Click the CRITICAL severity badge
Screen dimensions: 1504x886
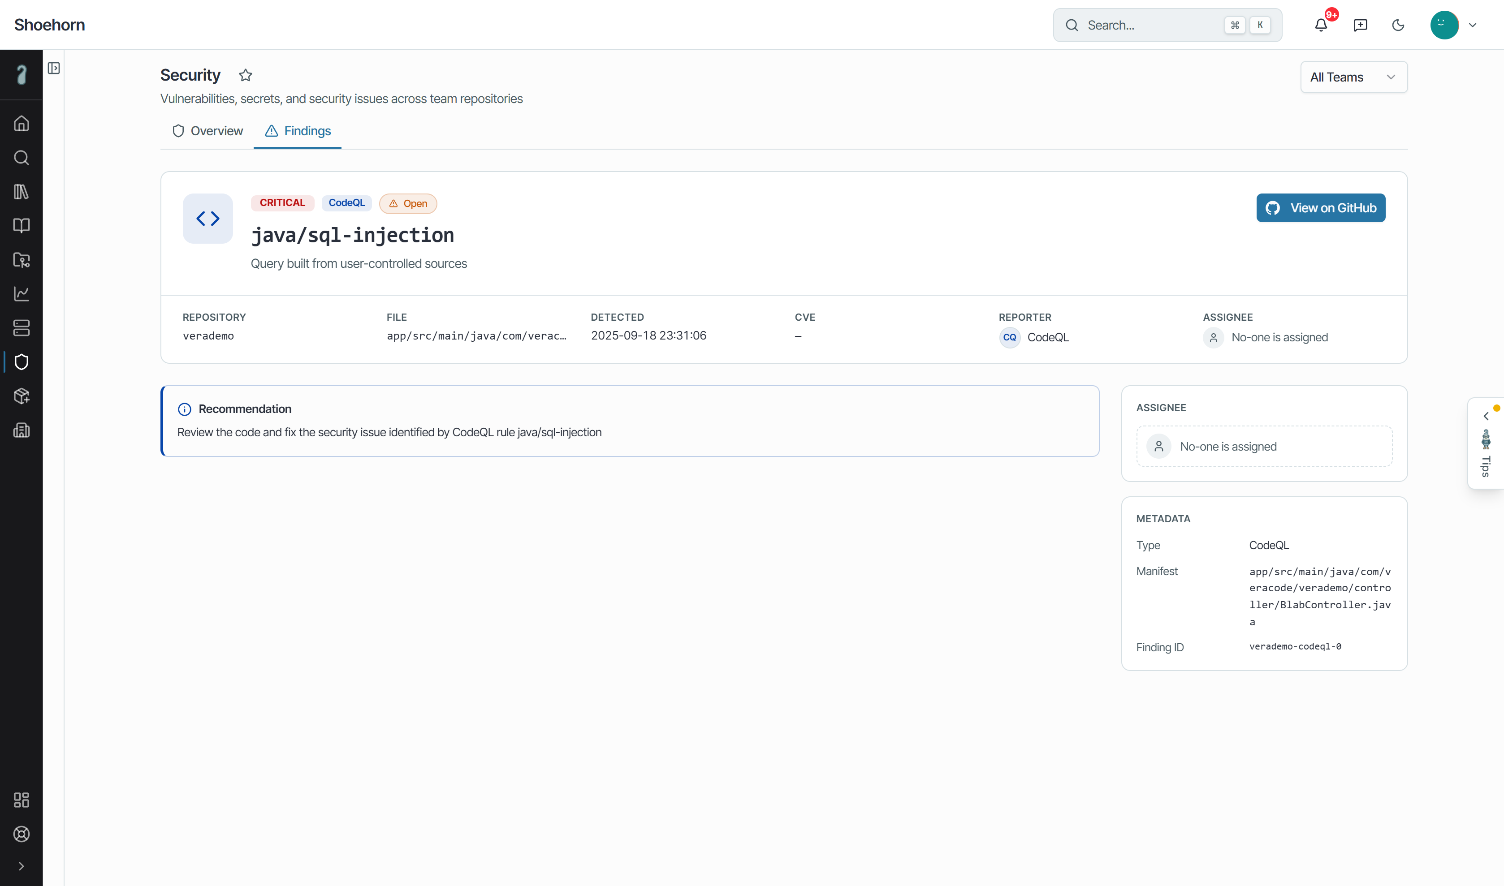[x=282, y=203]
